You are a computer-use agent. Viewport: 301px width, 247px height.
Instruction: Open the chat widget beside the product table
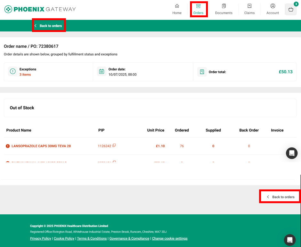pyautogui.click(x=291, y=153)
